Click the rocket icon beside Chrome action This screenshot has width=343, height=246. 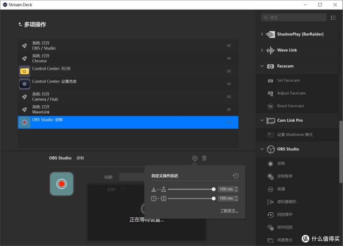pos(24,58)
